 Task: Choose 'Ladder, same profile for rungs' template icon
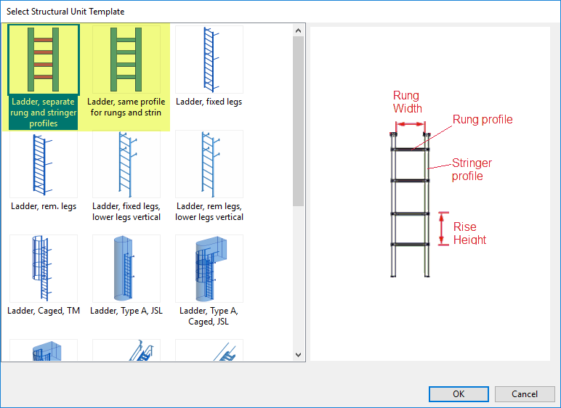click(x=126, y=60)
